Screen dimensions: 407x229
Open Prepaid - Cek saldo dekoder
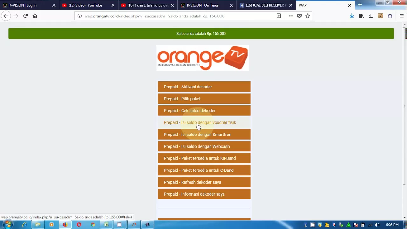(204, 111)
